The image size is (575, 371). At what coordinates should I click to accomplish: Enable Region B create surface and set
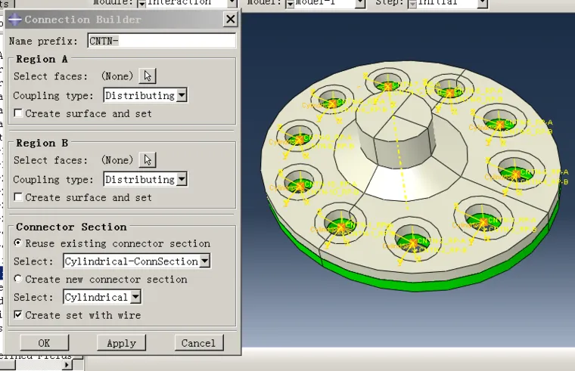pos(18,197)
